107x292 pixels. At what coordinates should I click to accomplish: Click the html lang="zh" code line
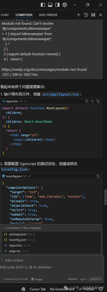pos(25,135)
